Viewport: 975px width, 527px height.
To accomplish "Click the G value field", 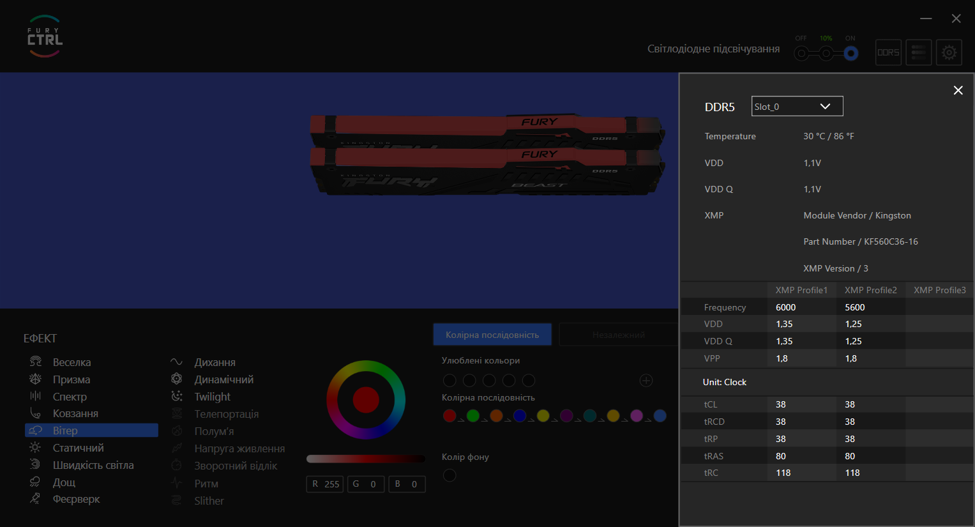I will [366, 484].
